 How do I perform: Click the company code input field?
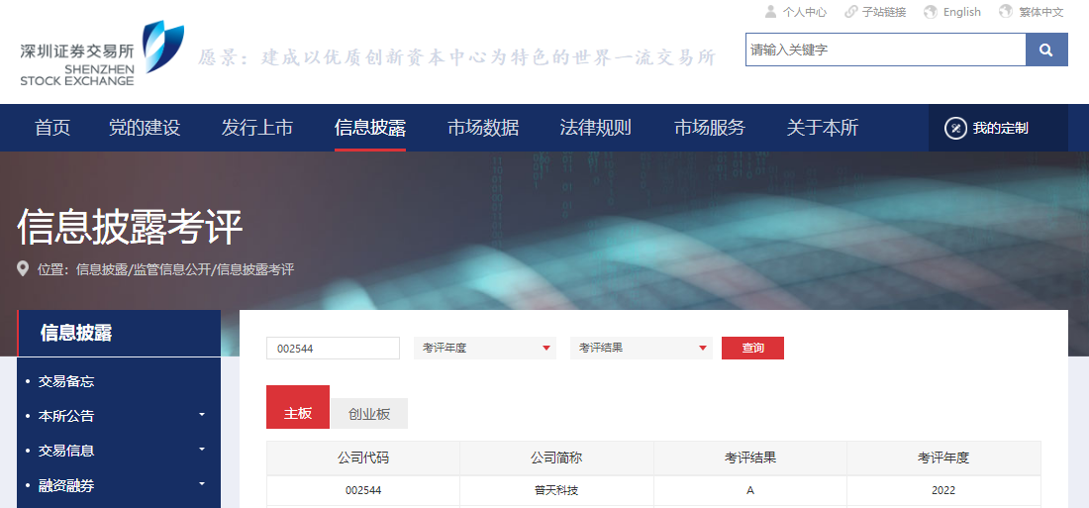[x=334, y=349]
